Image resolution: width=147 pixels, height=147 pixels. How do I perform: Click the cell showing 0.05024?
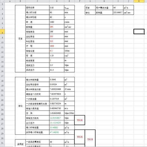[x=57, y=85]
